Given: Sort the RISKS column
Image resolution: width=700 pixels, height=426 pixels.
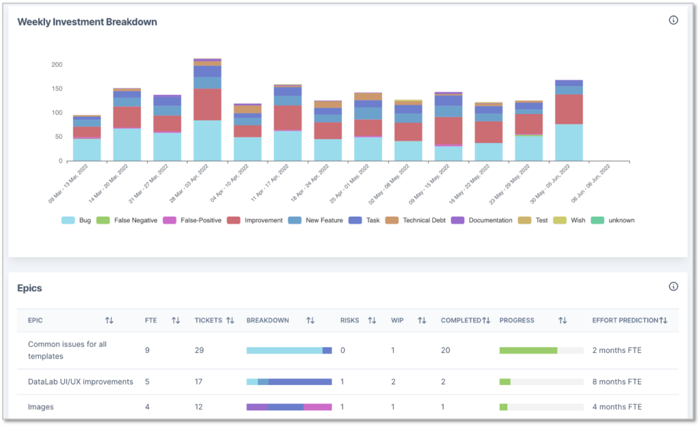Looking at the screenshot, I should click(x=372, y=320).
